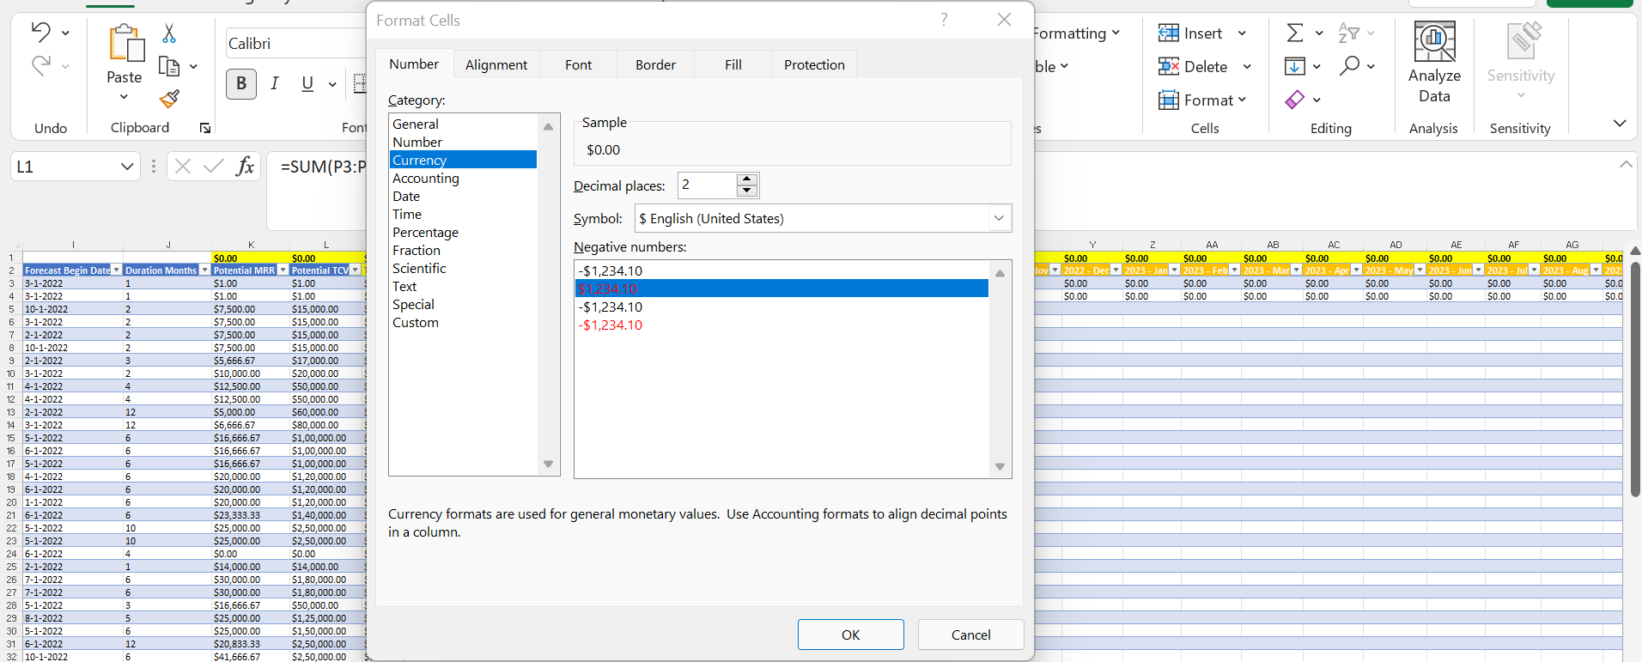Collapse the ribbon with the chevron
This screenshot has height=662, width=1642.
click(1620, 124)
